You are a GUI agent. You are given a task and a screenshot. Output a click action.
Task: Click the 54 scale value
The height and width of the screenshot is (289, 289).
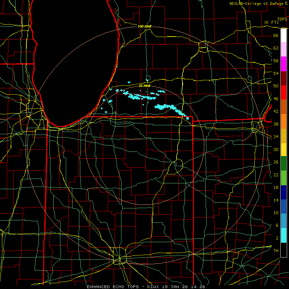pyautogui.click(x=276, y=73)
